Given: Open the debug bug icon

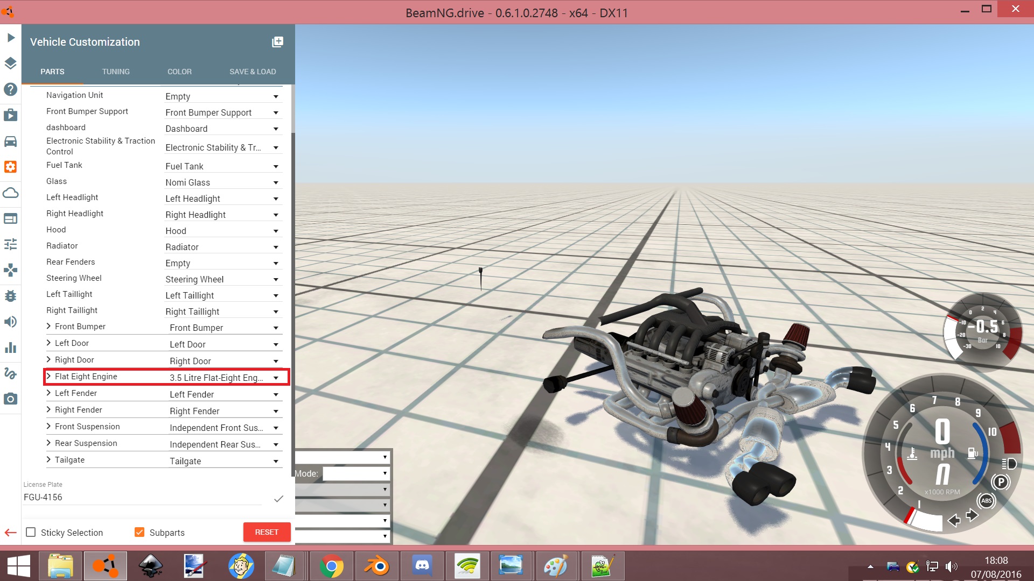Looking at the screenshot, I should (10, 296).
